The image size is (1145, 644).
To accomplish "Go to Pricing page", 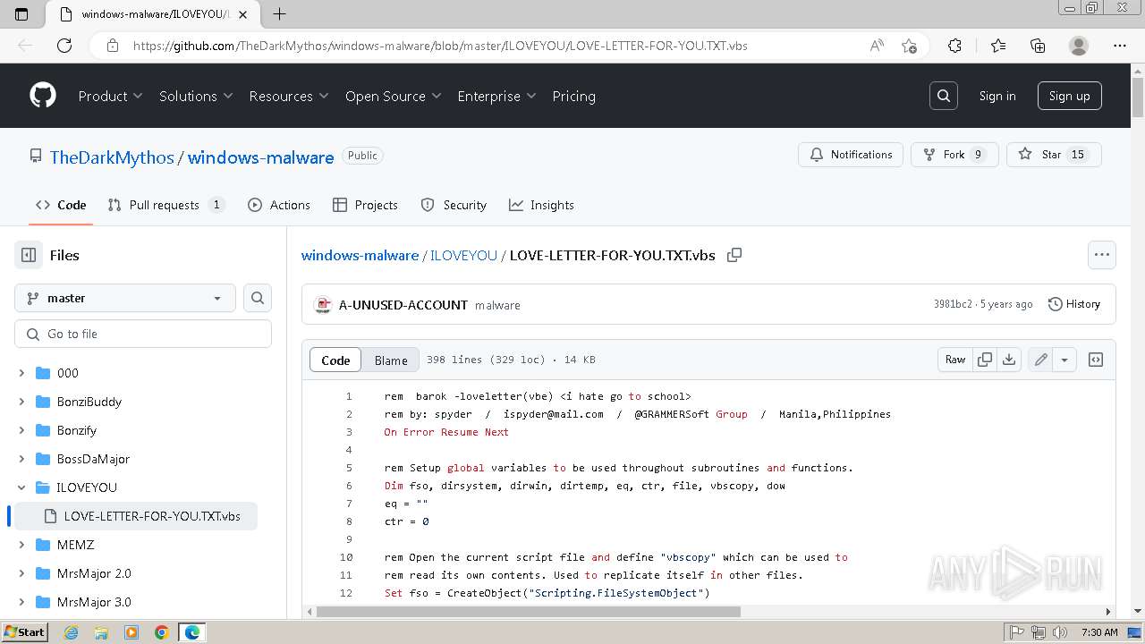I will pos(573,96).
